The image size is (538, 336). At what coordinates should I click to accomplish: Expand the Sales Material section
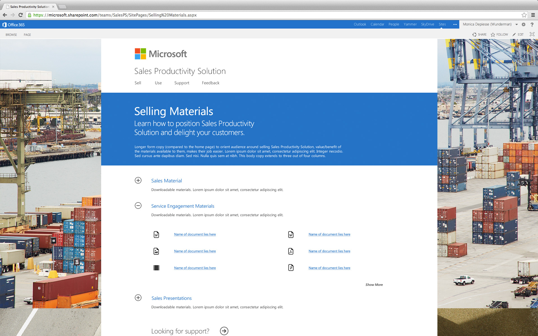138,180
